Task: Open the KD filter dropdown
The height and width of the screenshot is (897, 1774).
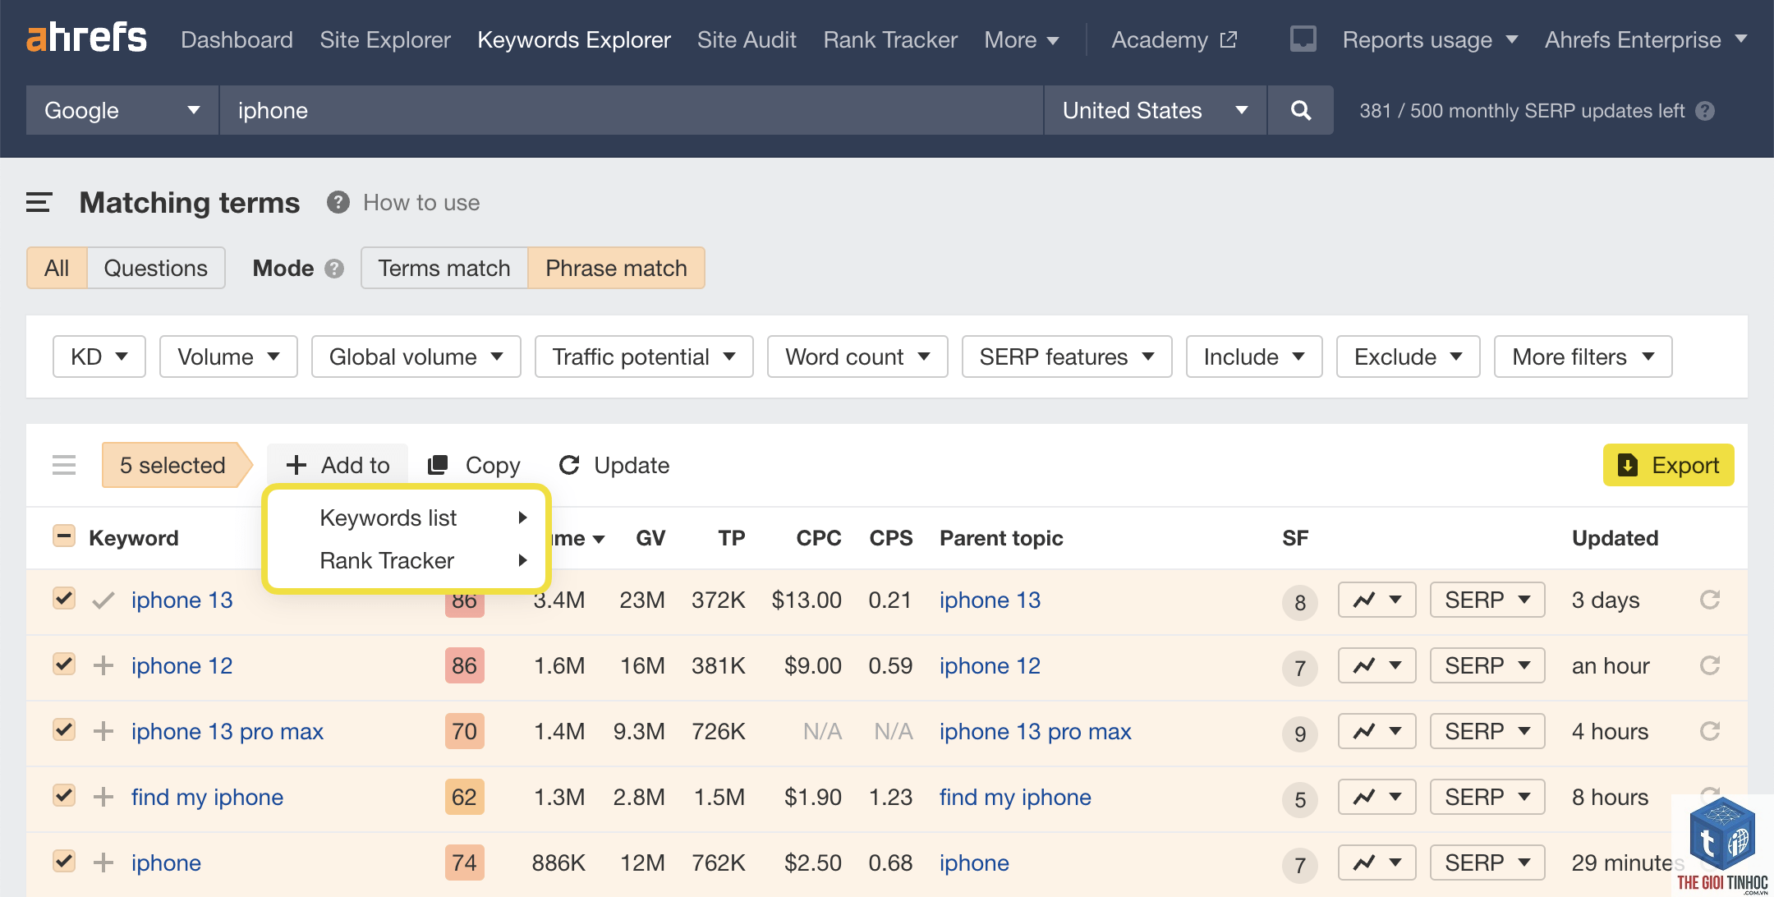Action: [x=99, y=356]
